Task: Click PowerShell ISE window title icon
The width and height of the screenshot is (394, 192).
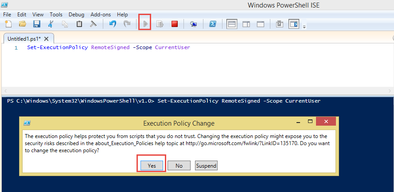Action: click(x=4, y=4)
